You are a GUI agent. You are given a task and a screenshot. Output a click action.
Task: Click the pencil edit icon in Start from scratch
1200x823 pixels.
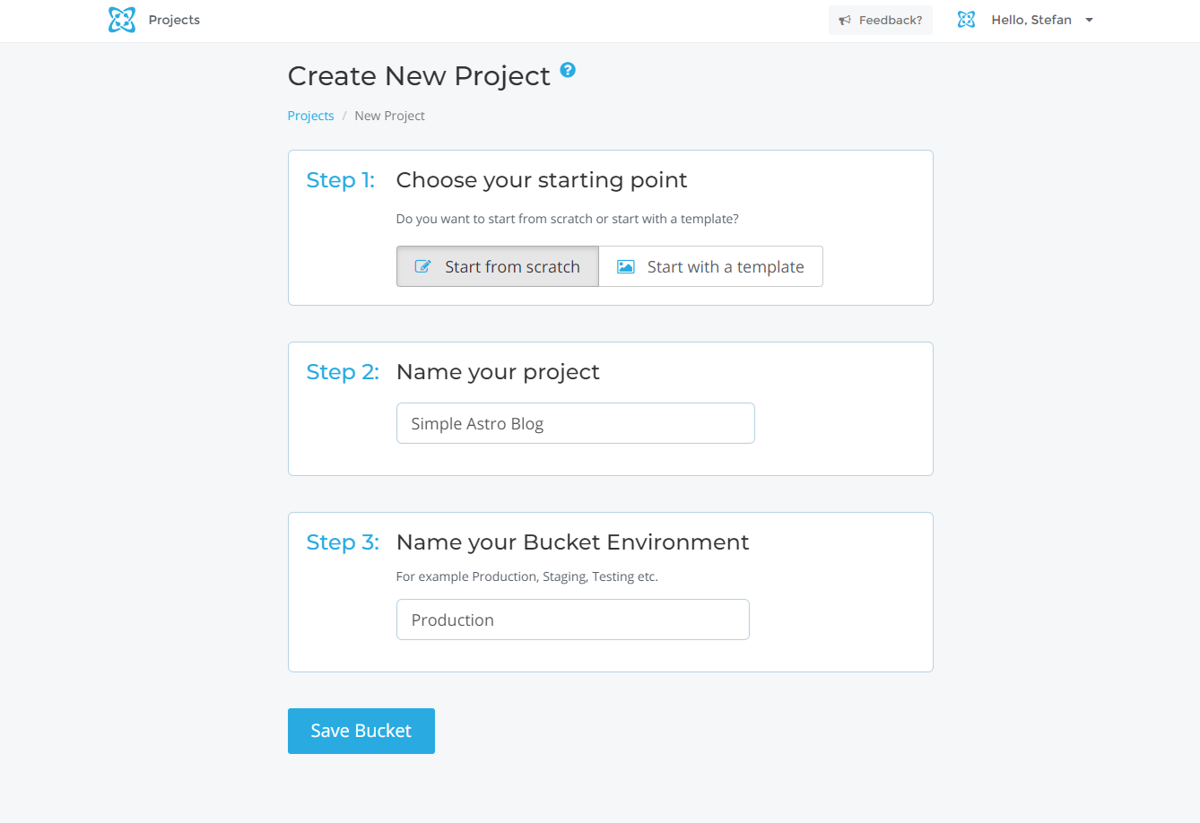422,266
